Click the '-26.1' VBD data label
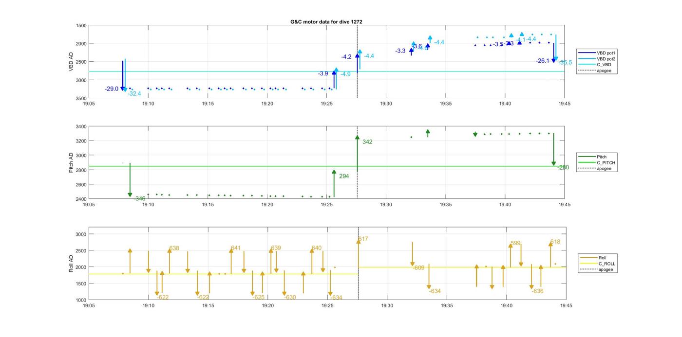Image resolution: width=682 pixels, height=337 pixels. 543,61
